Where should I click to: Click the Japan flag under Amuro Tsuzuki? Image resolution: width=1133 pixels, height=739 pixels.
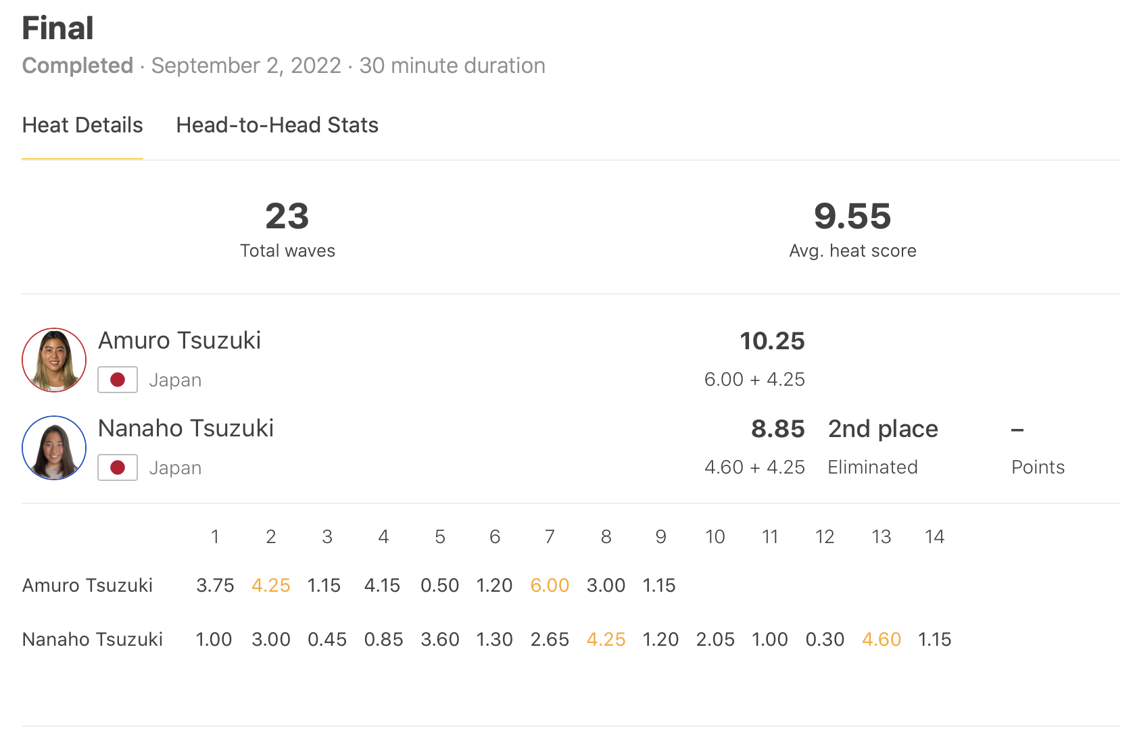pos(118,380)
